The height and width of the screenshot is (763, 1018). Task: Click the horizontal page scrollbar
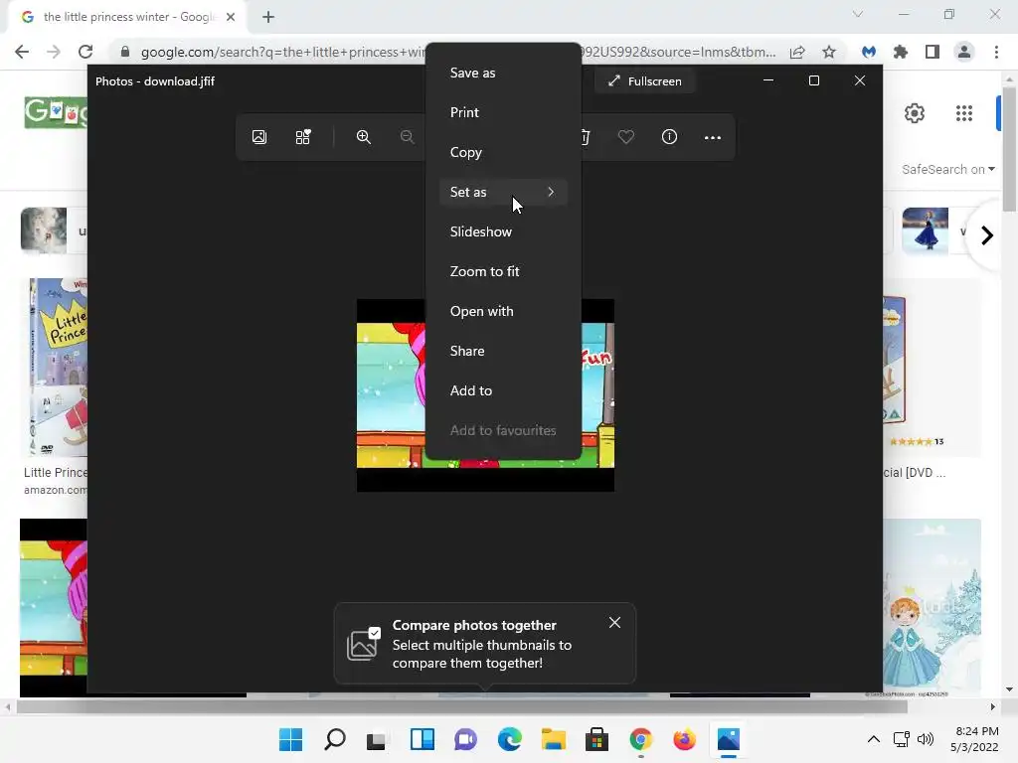pyautogui.click(x=461, y=707)
